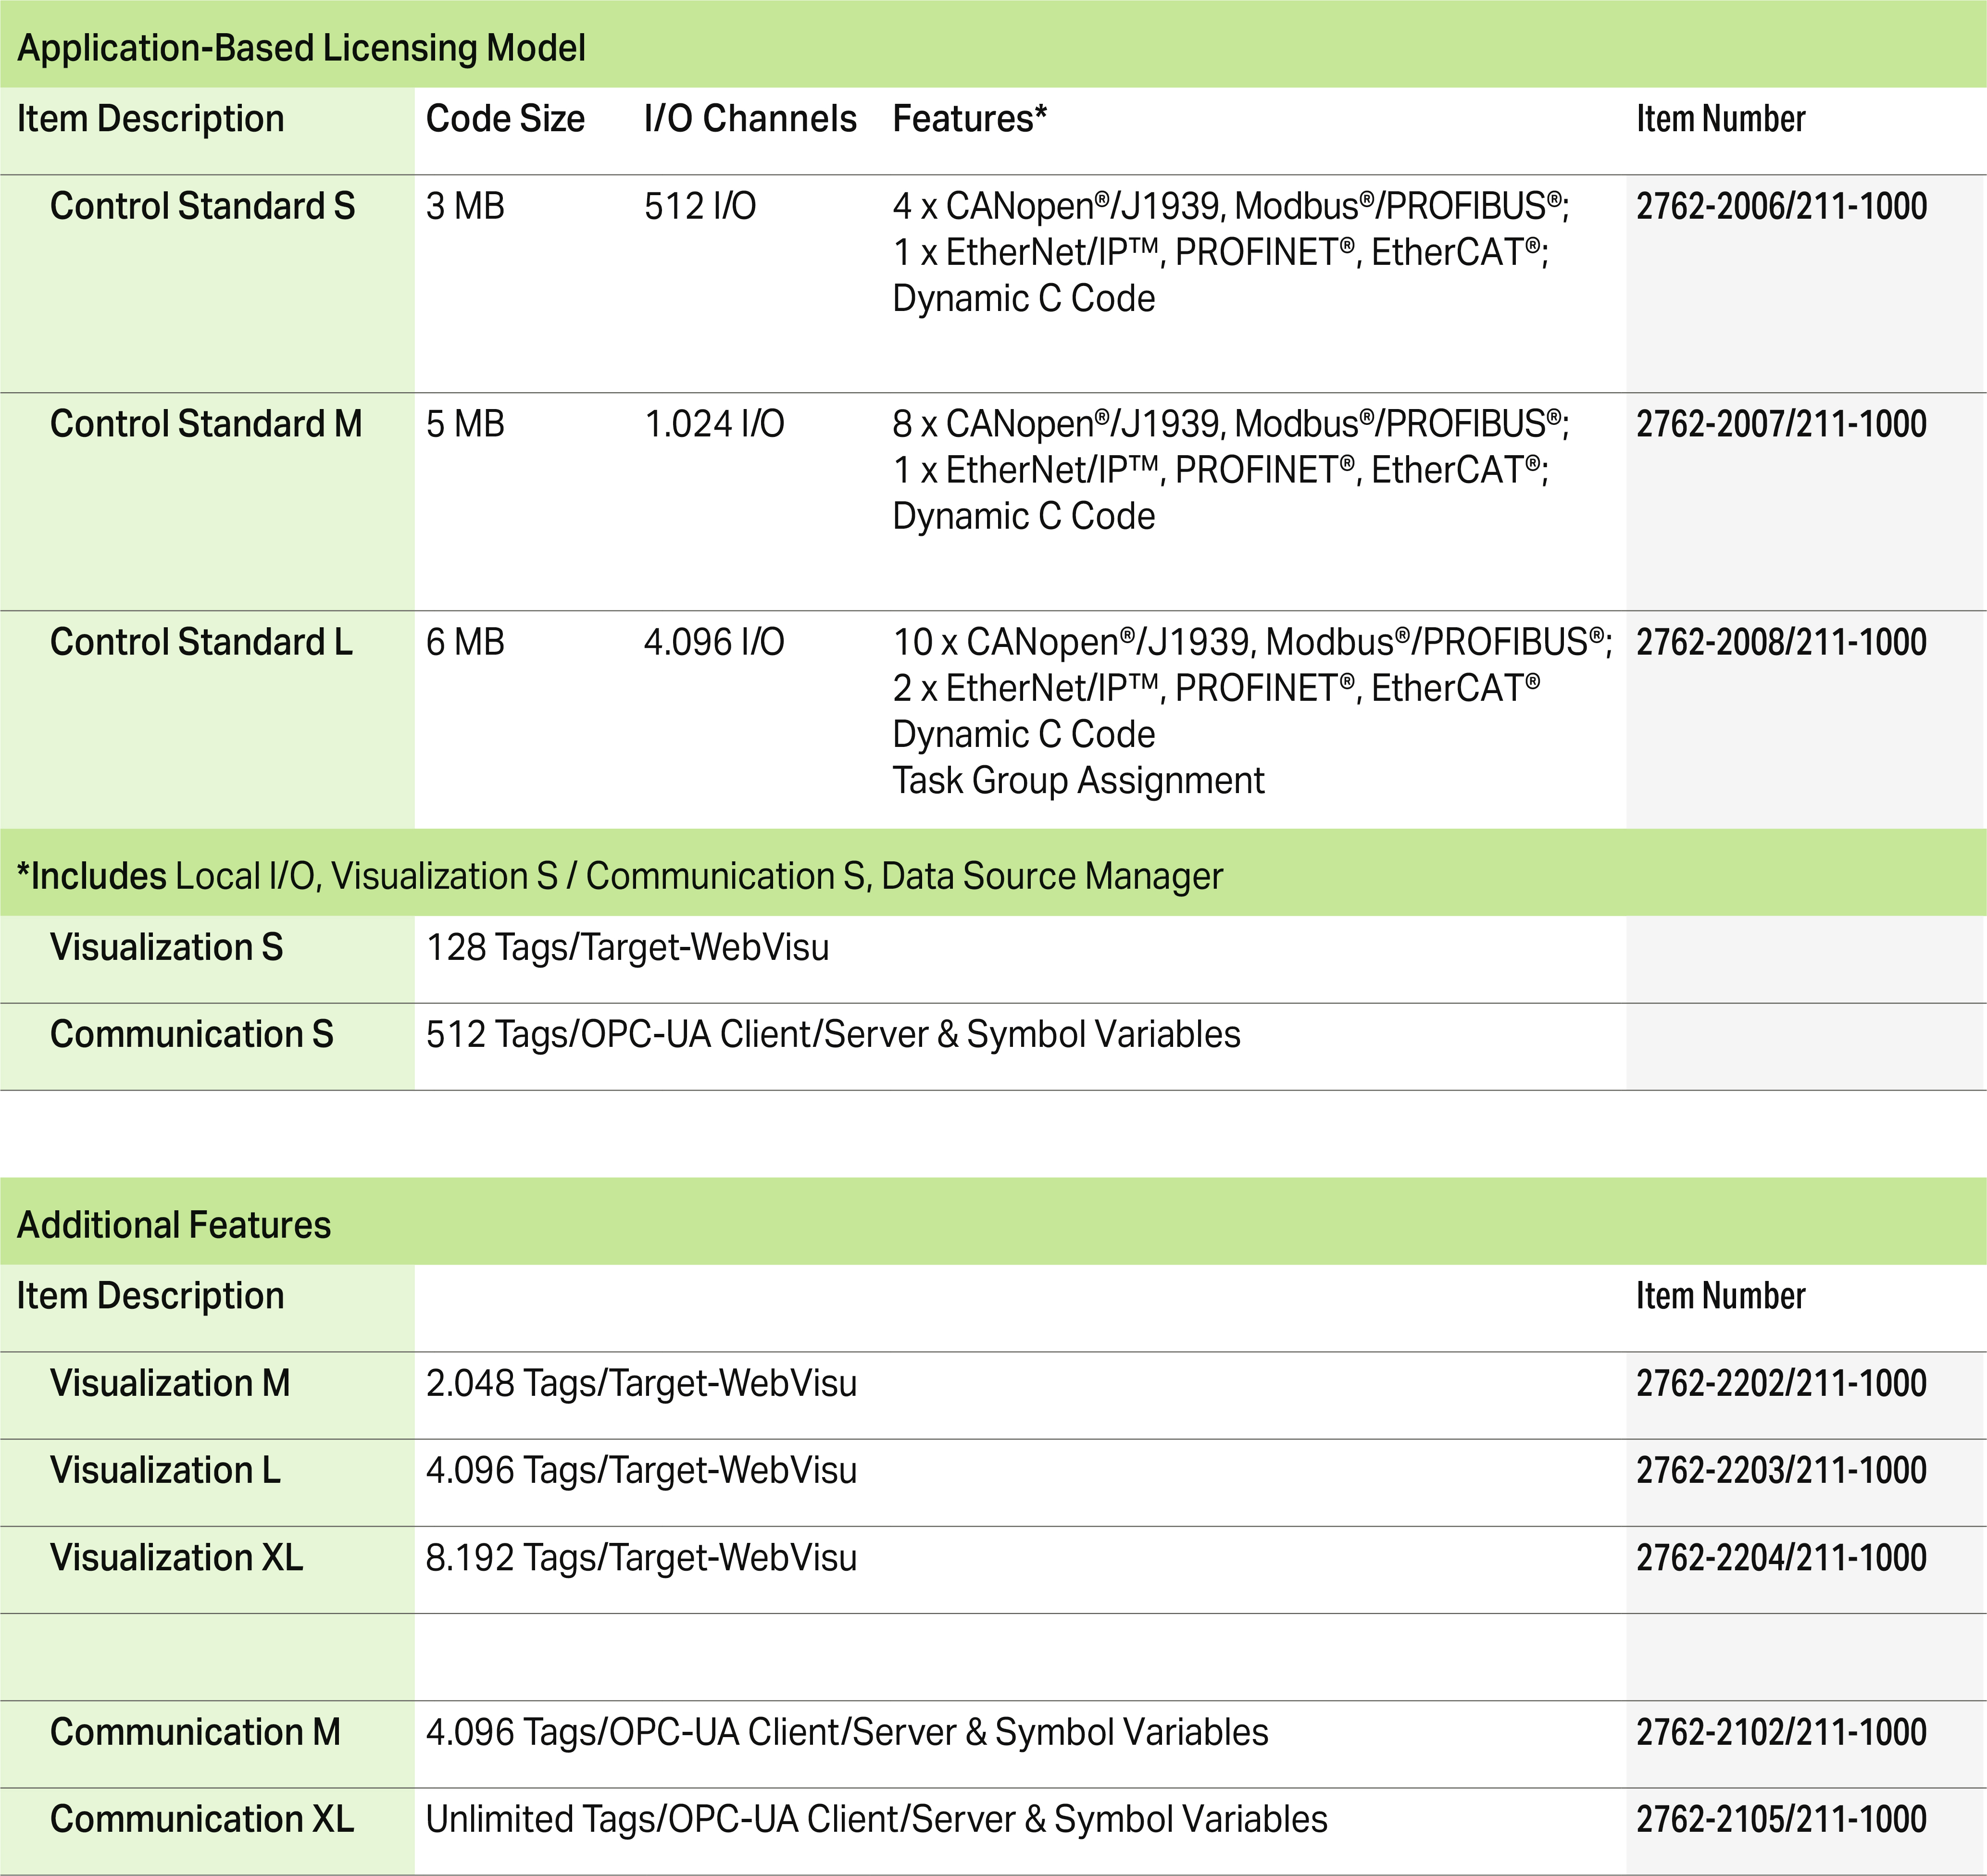Click the 4.096 I/O channels cell
Screen dimensions: 1987x1876
click(714, 642)
